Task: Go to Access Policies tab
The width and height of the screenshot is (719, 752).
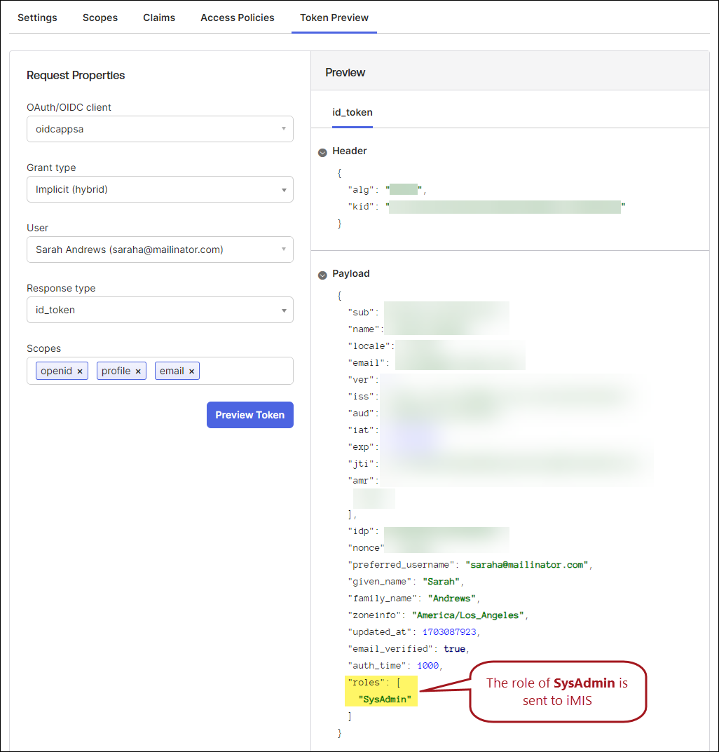Action: [238, 18]
